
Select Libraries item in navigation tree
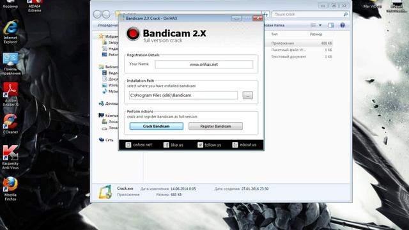(108, 66)
